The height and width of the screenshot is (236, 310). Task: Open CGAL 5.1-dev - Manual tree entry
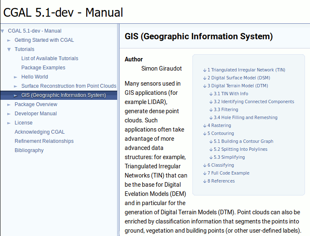[35, 31]
